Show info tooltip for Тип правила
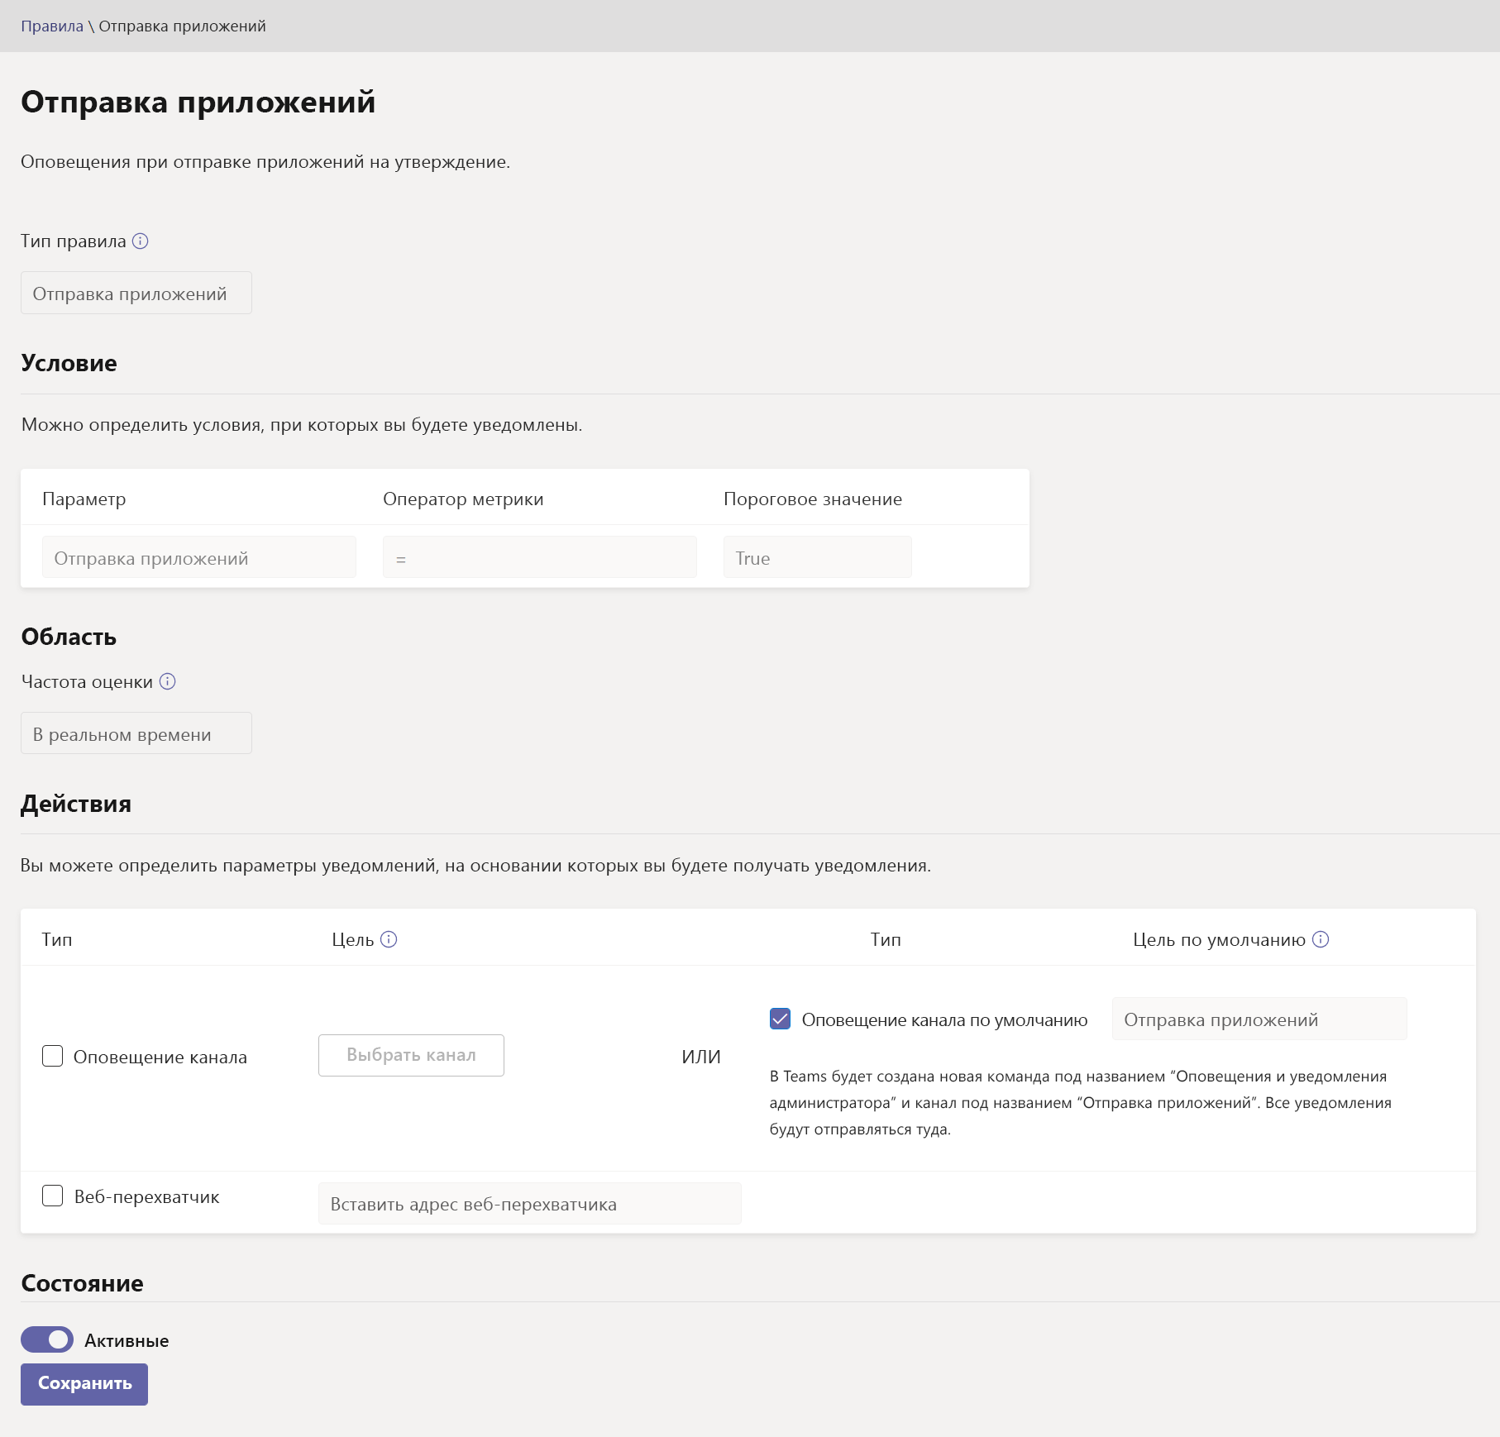Image resolution: width=1500 pixels, height=1437 pixels. 141,241
